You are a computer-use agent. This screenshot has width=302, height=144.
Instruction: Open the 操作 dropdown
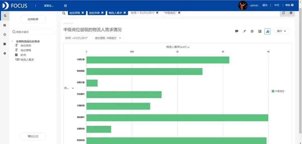pos(281,31)
